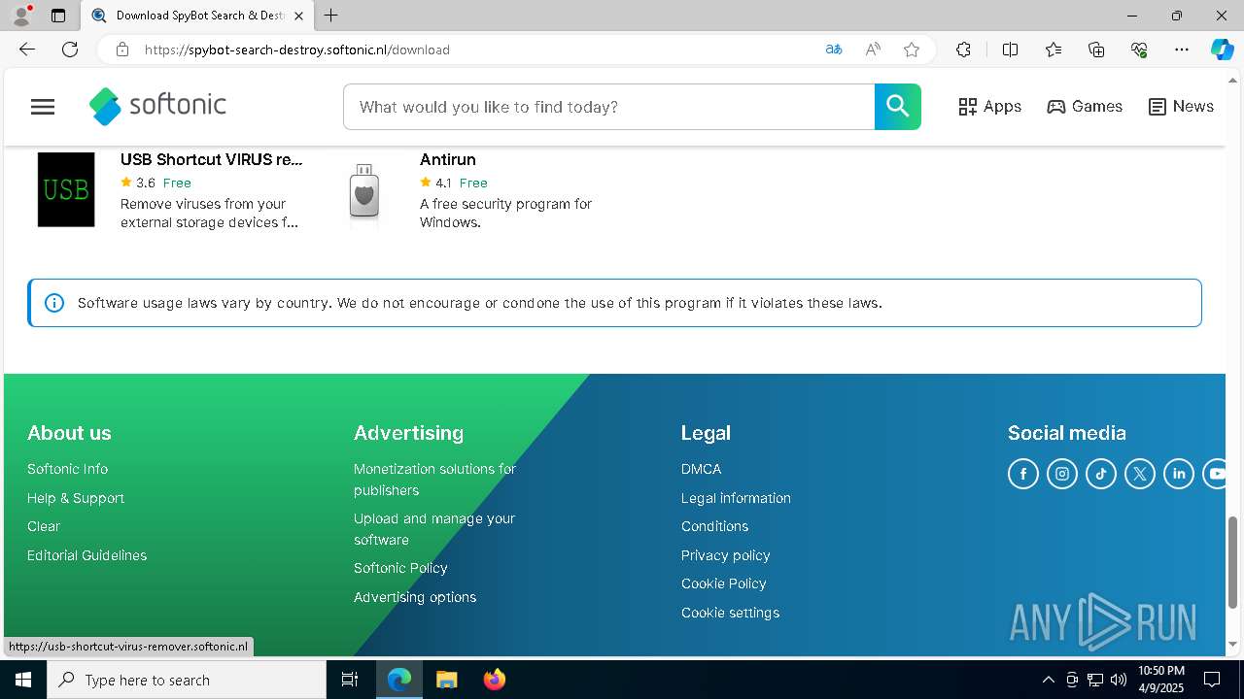Open Softonic's TikTok page
This screenshot has height=699, width=1244.
1101,474
